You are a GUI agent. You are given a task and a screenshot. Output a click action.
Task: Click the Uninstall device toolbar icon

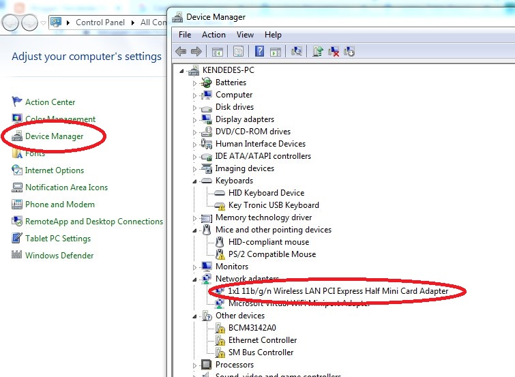click(x=334, y=52)
